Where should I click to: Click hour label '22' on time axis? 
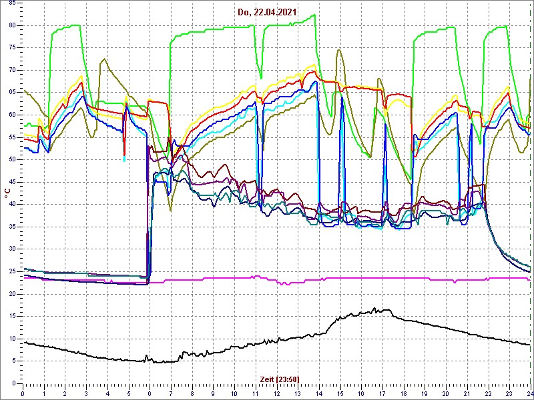489,393
